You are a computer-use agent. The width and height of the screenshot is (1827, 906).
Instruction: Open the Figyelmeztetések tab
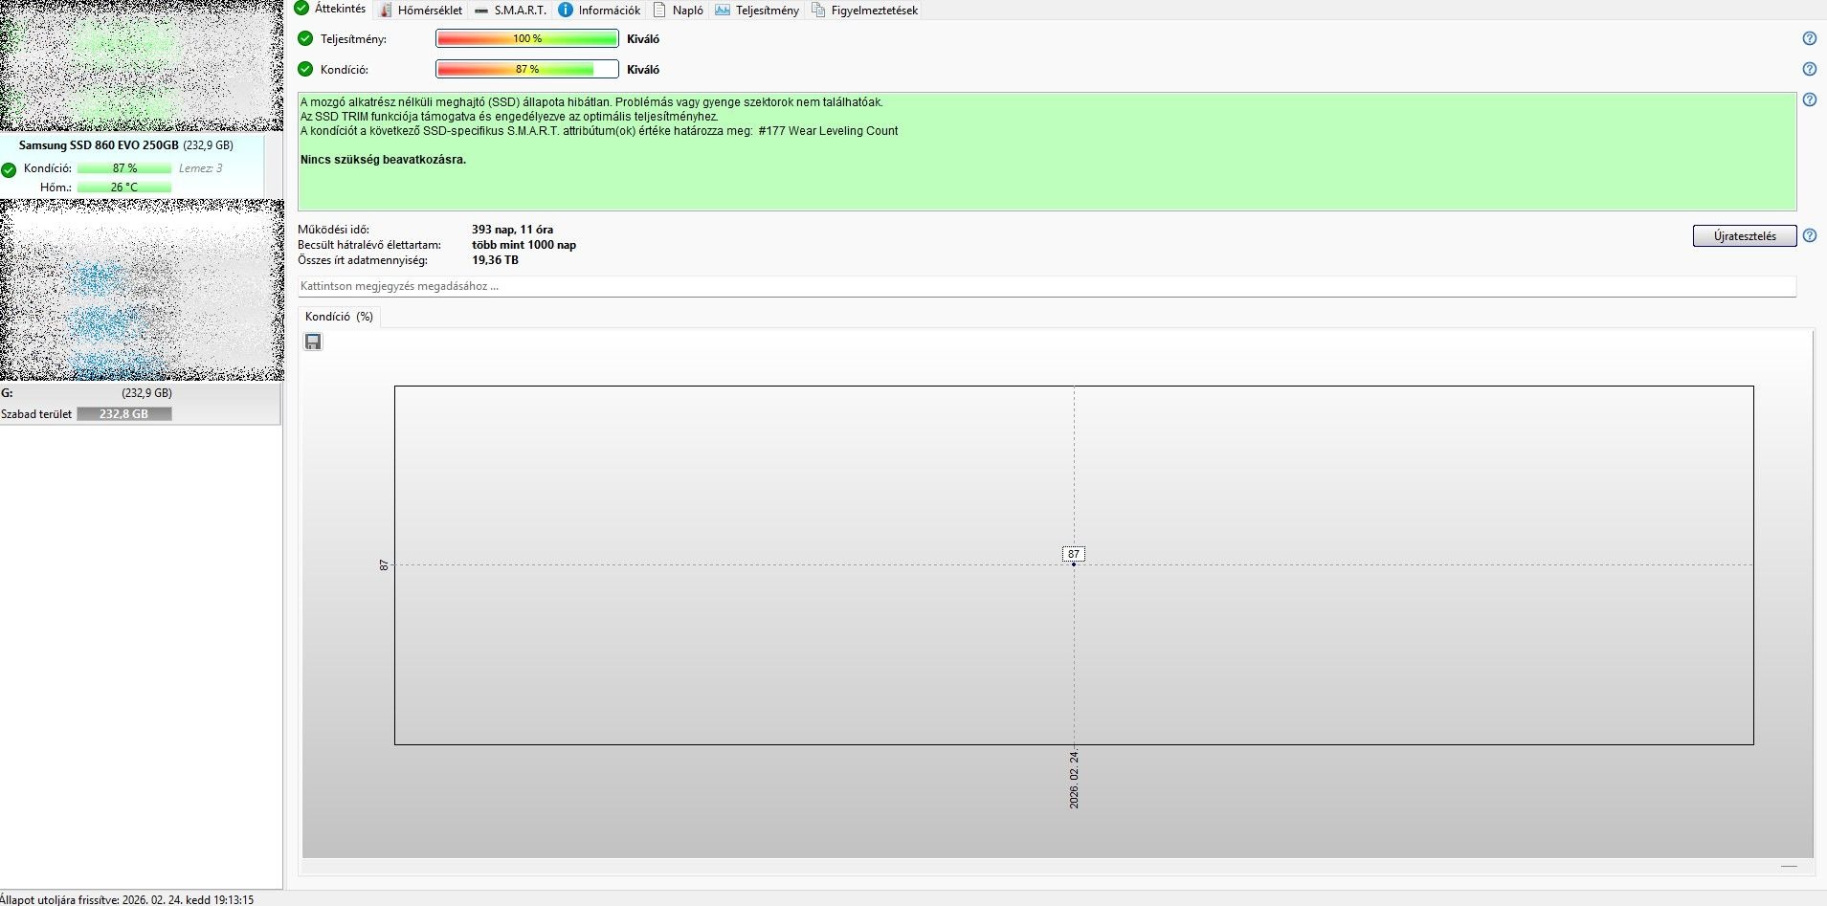click(x=864, y=10)
